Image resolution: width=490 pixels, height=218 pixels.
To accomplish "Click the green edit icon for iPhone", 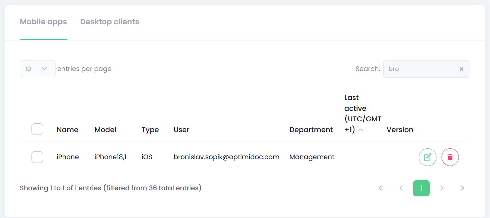I will click(427, 157).
